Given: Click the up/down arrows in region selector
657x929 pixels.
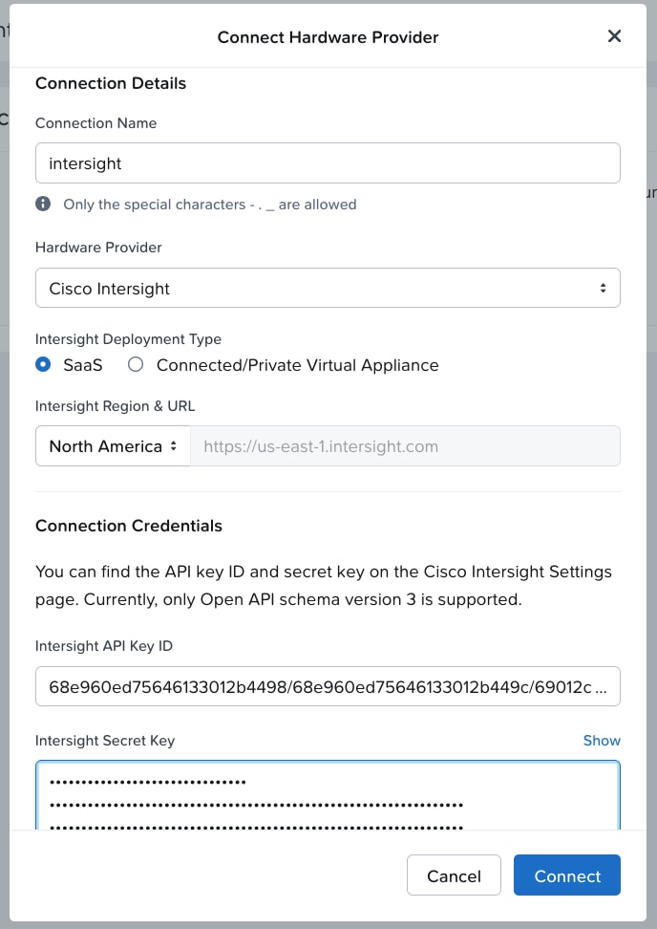Looking at the screenshot, I should [174, 445].
